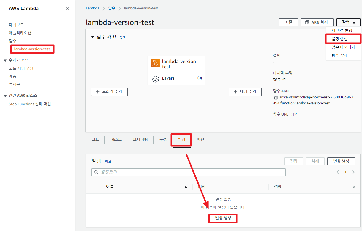Open 계층 in the sidebar
Viewport: 362px width, 231px height.
click(13, 76)
